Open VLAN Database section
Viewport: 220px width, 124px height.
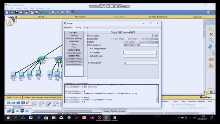coord(74,53)
